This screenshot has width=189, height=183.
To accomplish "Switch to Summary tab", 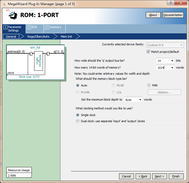I will [x=55, y=29].
